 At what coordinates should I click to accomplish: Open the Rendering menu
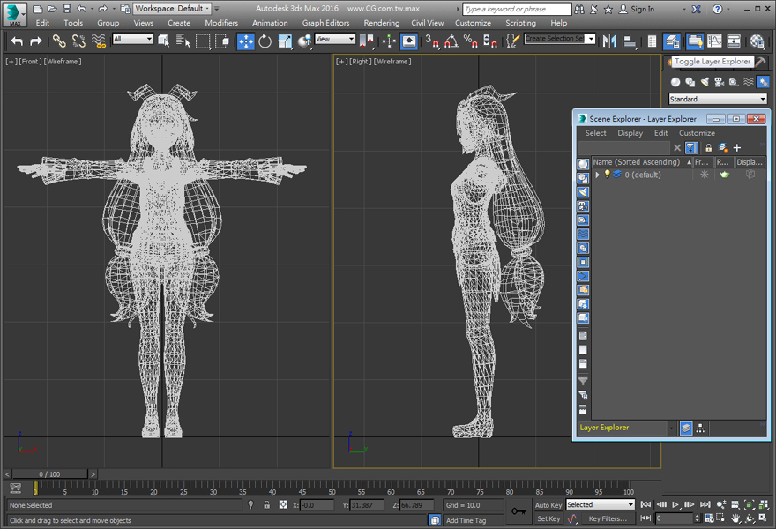[x=382, y=23]
